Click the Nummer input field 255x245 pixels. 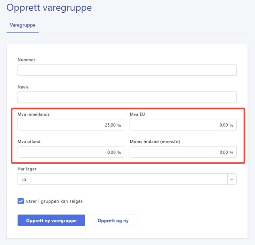127,70
